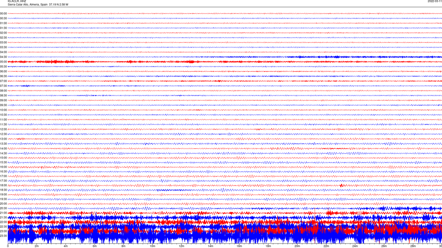The height and width of the screenshot is (248, 442).
Task: Click the '18m' minute axis tick label
Action: (x=268, y=246)
